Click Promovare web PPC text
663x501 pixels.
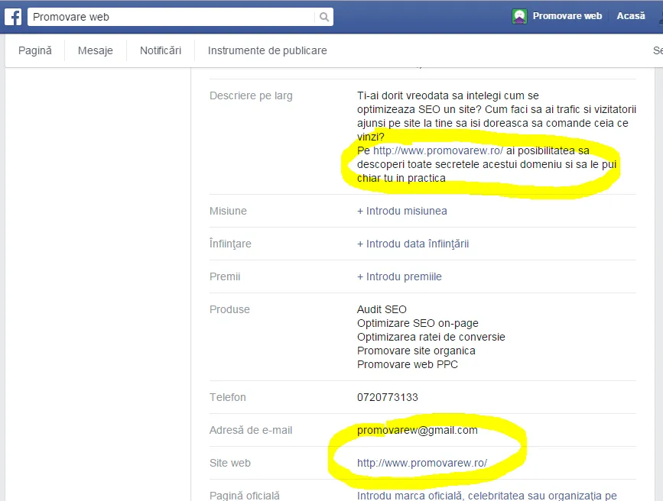(x=408, y=364)
